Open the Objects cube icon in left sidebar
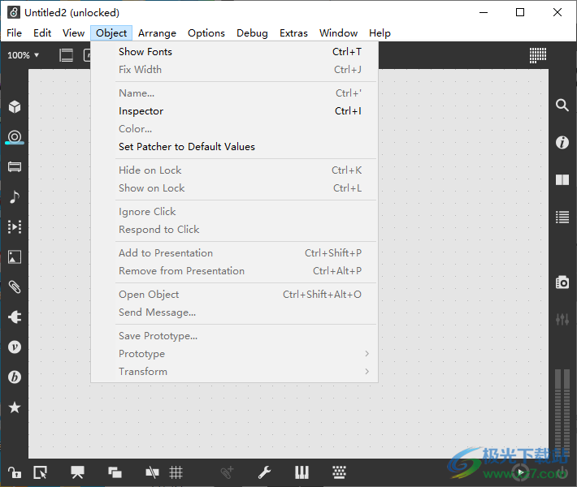This screenshot has height=487, width=577. coord(15,107)
